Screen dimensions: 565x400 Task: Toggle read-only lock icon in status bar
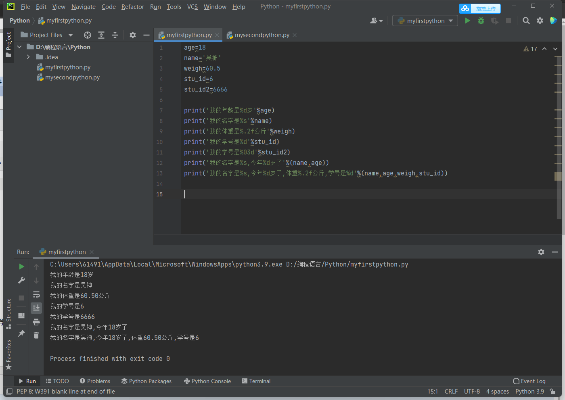[553, 392]
